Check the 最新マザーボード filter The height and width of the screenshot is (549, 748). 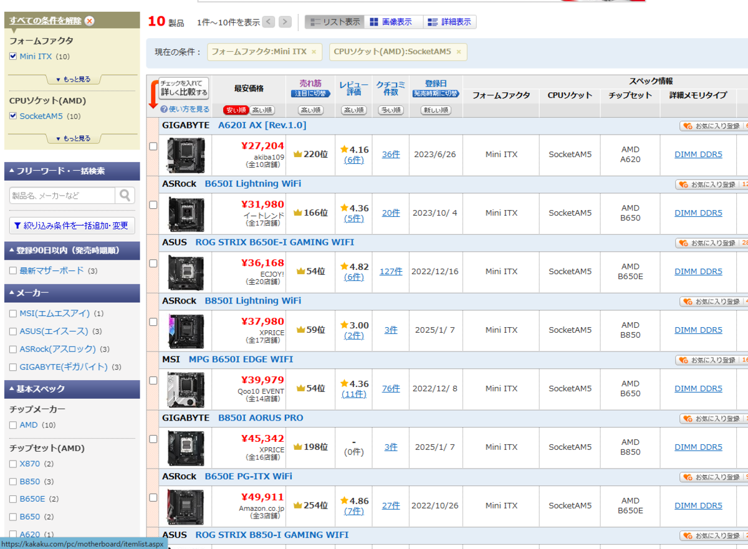click(x=13, y=271)
